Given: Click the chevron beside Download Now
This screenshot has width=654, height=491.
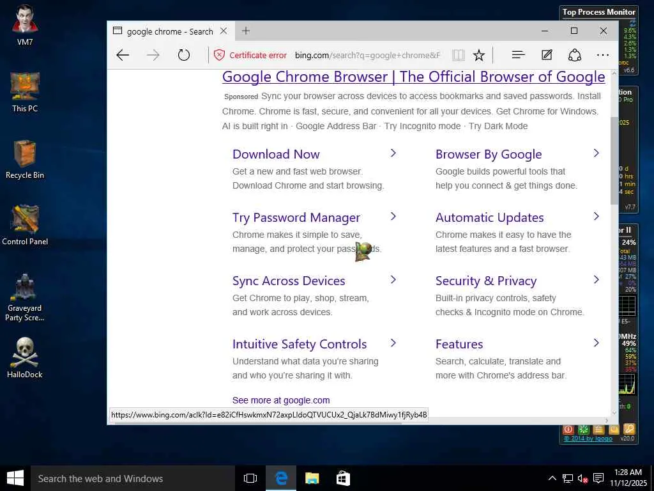Looking at the screenshot, I should coord(393,153).
